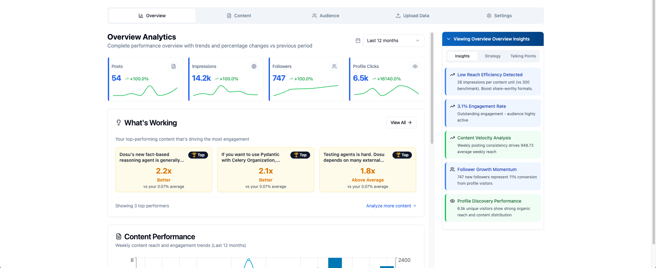Viewport: 656px width, 268px height.
Task: Click the Posts value 54
Action: pyautogui.click(x=116, y=78)
